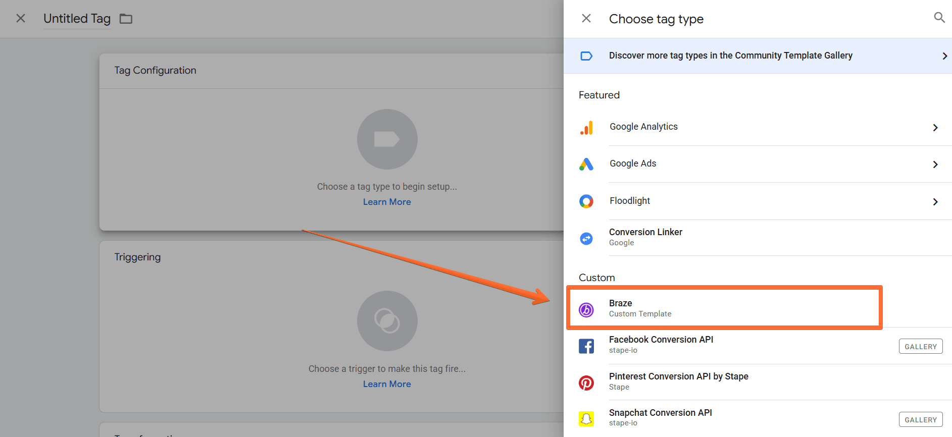Choose Snapchat Conversion API tag
Viewport: 952px width, 437px height.
click(758, 418)
